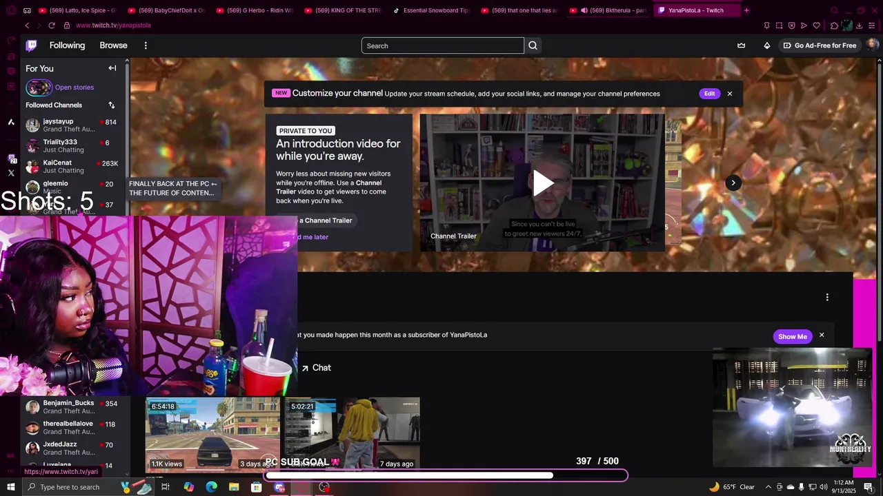
Task: Open the 5:02:21 video thumbnail
Action: (x=353, y=434)
